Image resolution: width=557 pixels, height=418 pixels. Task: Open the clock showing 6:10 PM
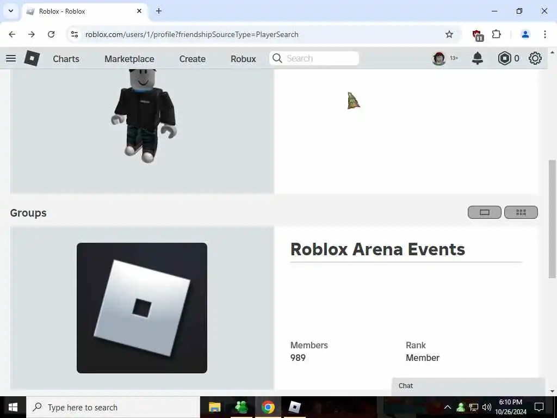pyautogui.click(x=511, y=407)
